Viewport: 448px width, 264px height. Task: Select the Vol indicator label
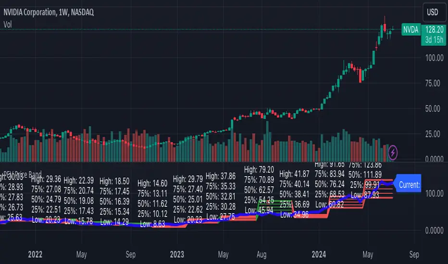coord(8,24)
